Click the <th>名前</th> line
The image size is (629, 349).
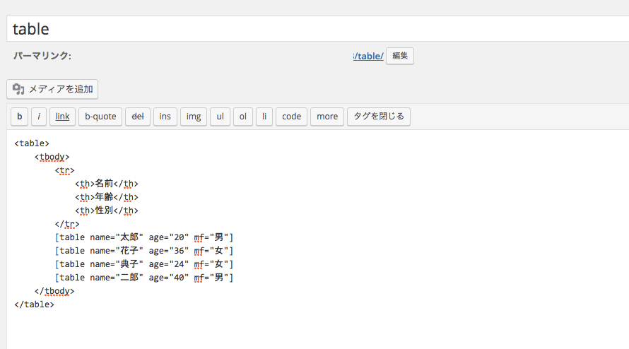(x=106, y=184)
